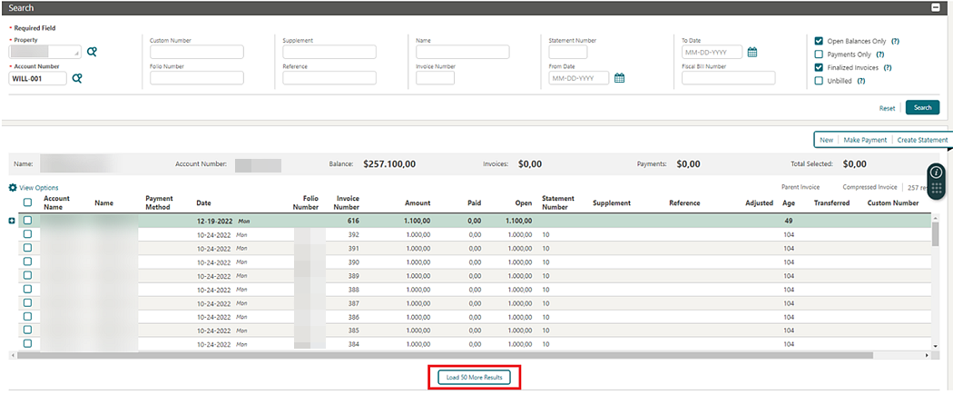Screen dimensions: 953x395
Task: Focus the Supplement search field
Action: pyautogui.click(x=329, y=52)
